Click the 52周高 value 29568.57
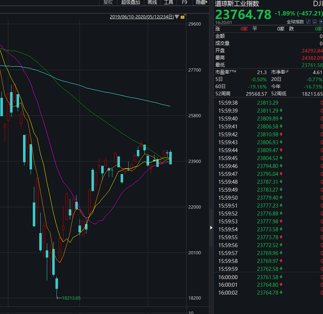 256,94
